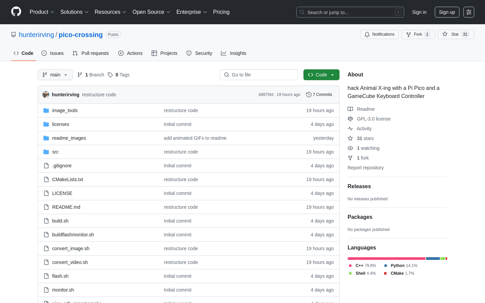Click the repository icon beside hunterirving
The image size is (485, 303).
click(x=13, y=35)
